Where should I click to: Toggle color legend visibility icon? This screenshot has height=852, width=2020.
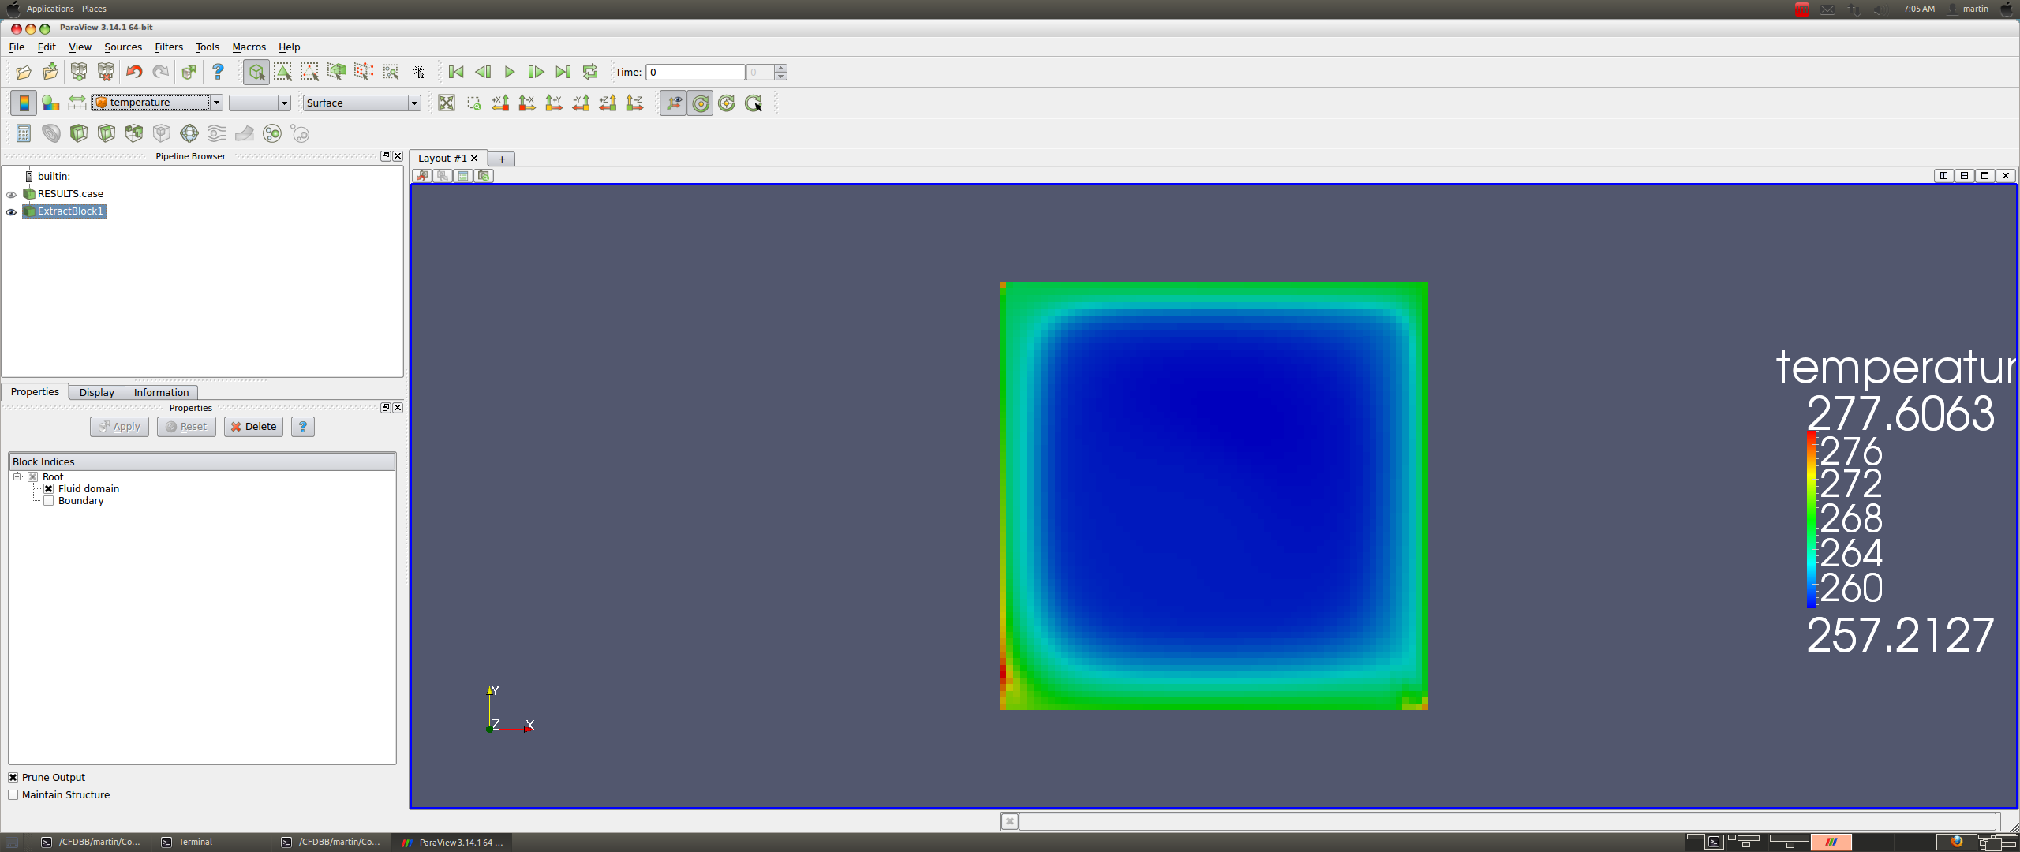point(24,103)
